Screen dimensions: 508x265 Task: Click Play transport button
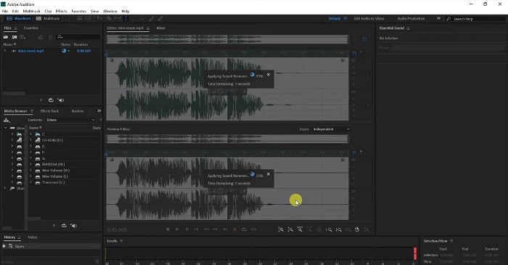pyautogui.click(x=177, y=229)
